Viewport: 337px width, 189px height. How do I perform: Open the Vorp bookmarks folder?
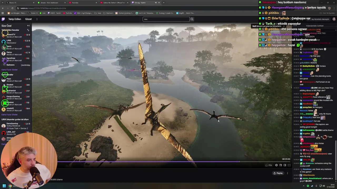coord(98,13)
